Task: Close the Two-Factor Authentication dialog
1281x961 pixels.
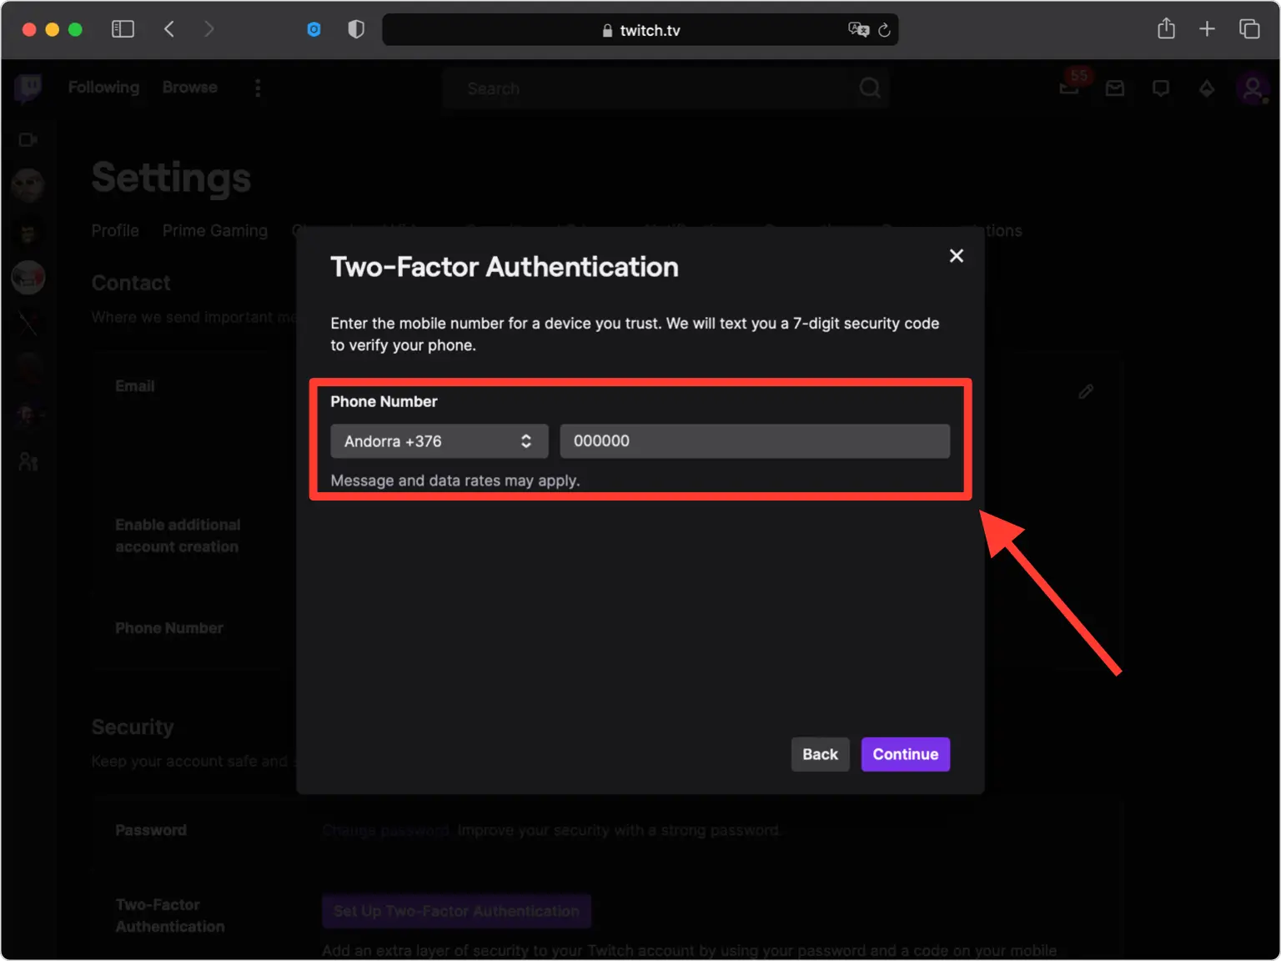Action: pyautogui.click(x=957, y=256)
